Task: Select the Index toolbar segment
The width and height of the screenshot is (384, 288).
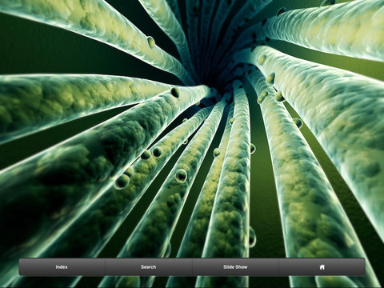Action: tap(62, 267)
